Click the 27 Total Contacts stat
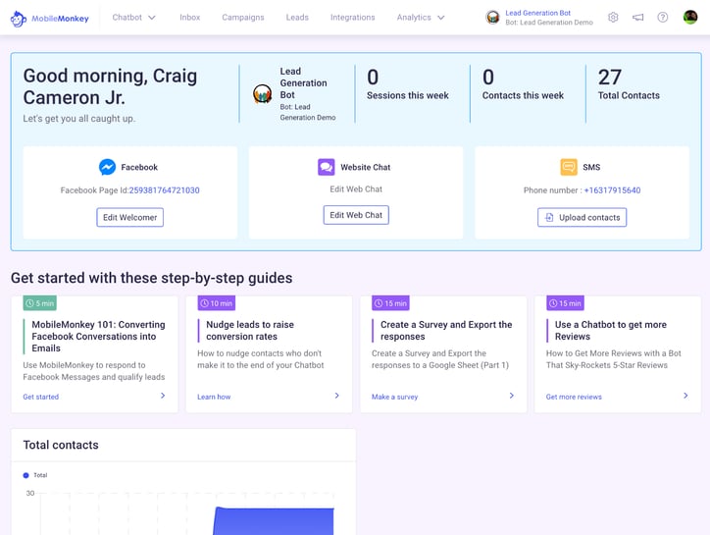Image resolution: width=710 pixels, height=535 pixels. (x=629, y=84)
